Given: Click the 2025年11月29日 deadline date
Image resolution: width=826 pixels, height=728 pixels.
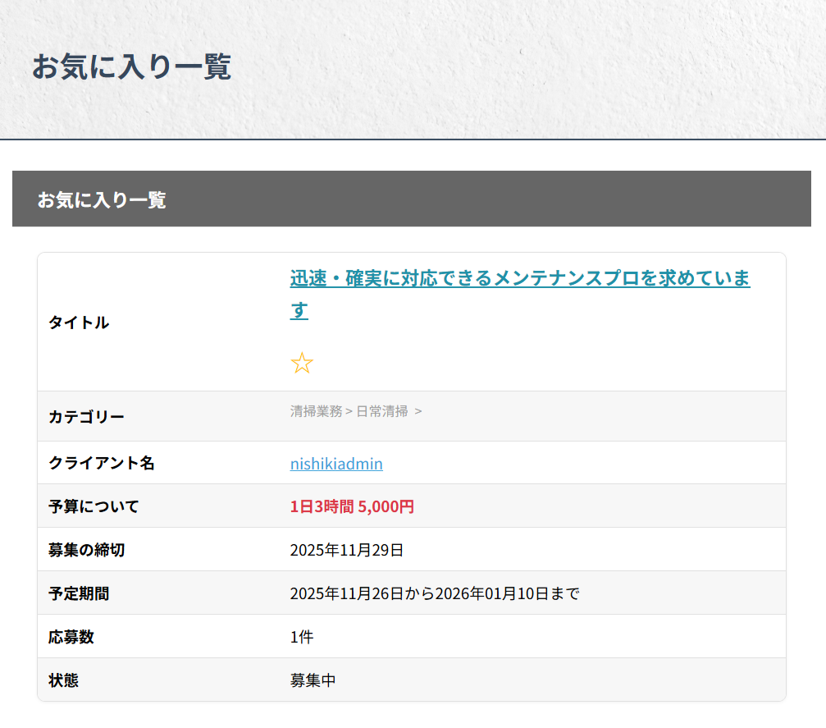Looking at the screenshot, I should coord(347,550).
